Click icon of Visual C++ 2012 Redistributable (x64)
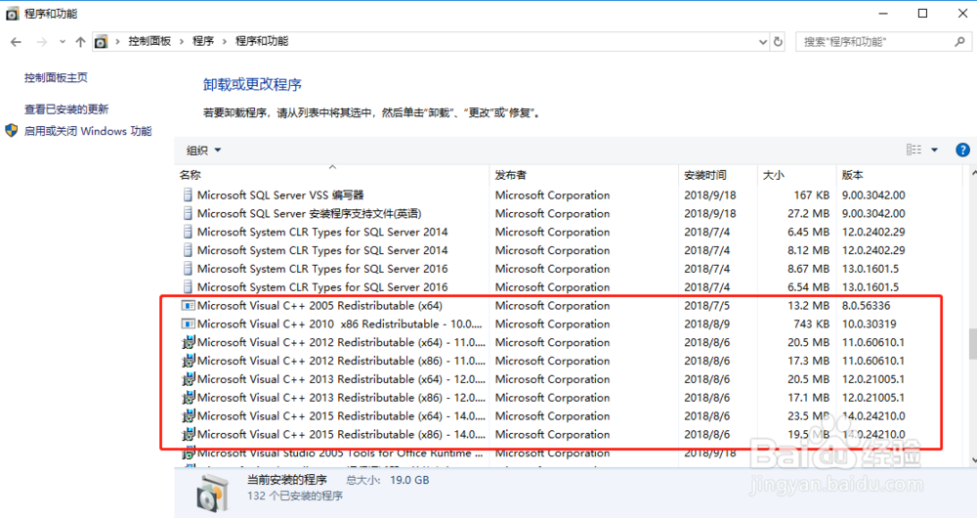977x518 pixels. [189, 342]
